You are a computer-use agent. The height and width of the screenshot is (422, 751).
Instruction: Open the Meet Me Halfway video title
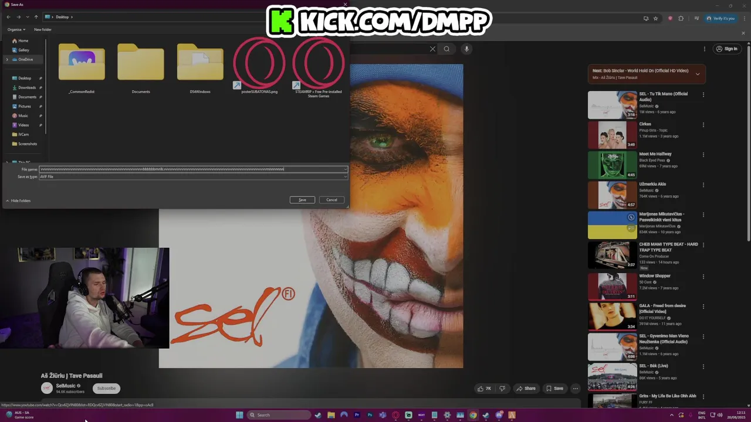tap(655, 154)
